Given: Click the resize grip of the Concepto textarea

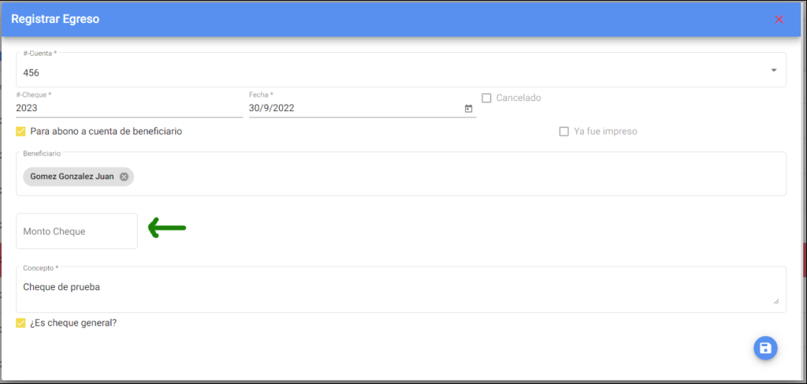Looking at the screenshot, I should click(x=775, y=302).
